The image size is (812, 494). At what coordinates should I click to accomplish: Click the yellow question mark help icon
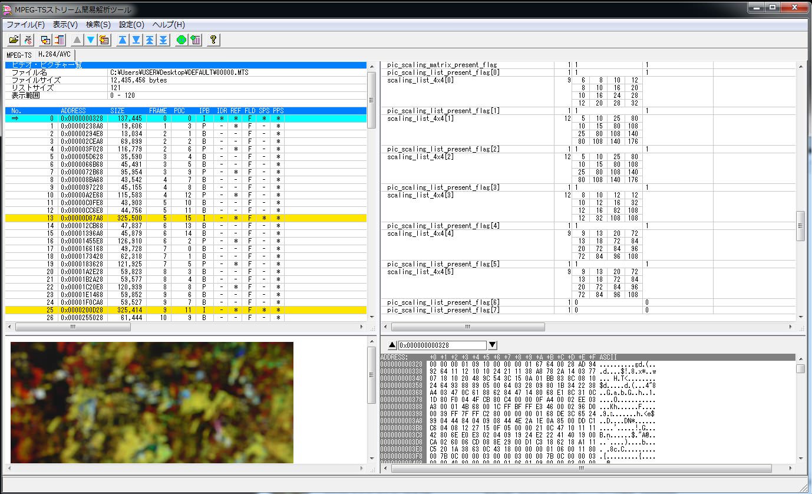click(x=213, y=39)
